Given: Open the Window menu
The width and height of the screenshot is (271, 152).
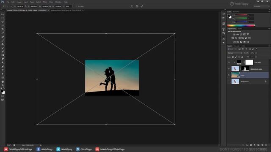Looking at the screenshot, I should tap(58, 2).
